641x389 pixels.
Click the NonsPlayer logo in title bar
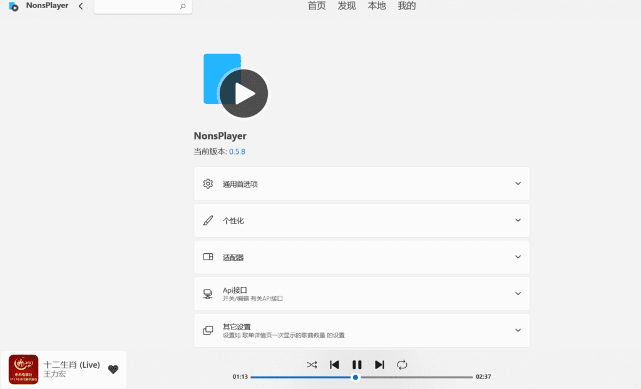pos(14,6)
